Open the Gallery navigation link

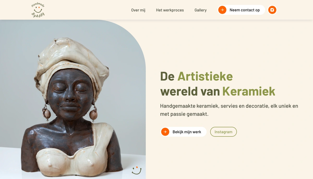pyautogui.click(x=201, y=10)
